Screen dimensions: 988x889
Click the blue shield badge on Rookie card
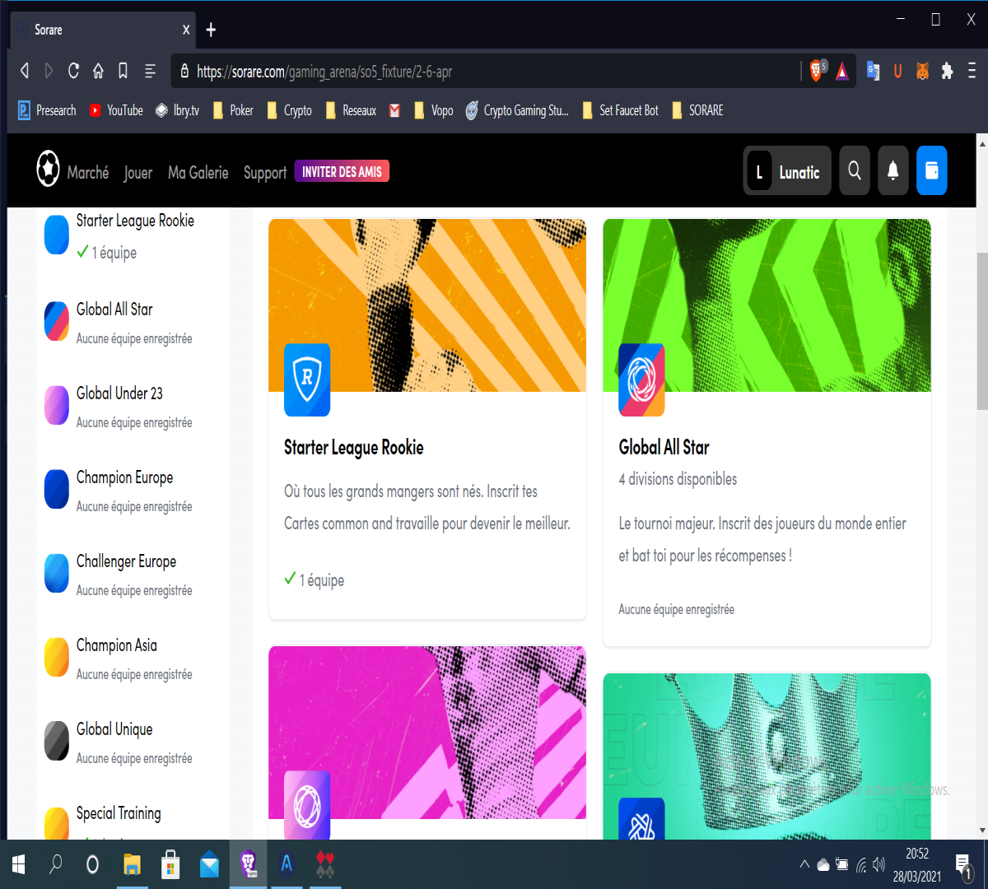click(307, 379)
